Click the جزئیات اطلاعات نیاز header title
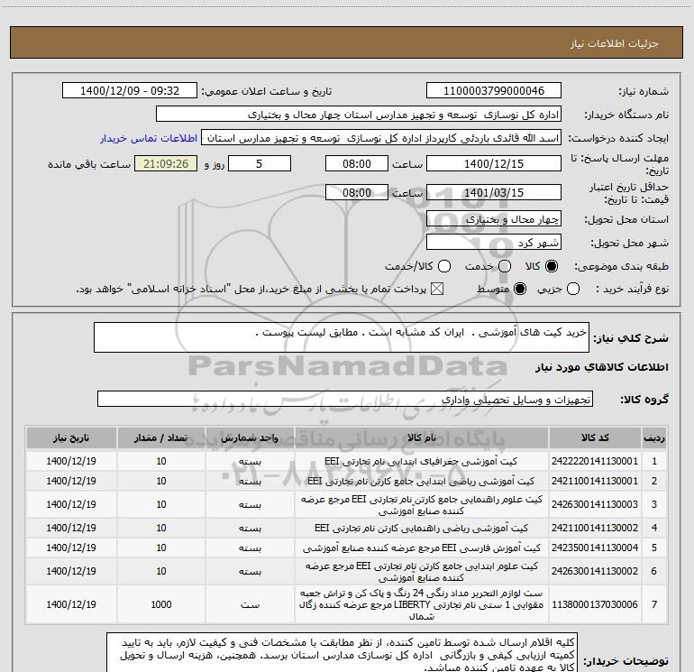Image resolution: width=694 pixels, height=672 pixels. (x=615, y=43)
